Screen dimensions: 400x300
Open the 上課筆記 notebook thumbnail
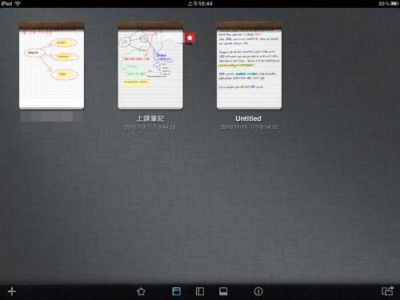pyautogui.click(x=150, y=66)
